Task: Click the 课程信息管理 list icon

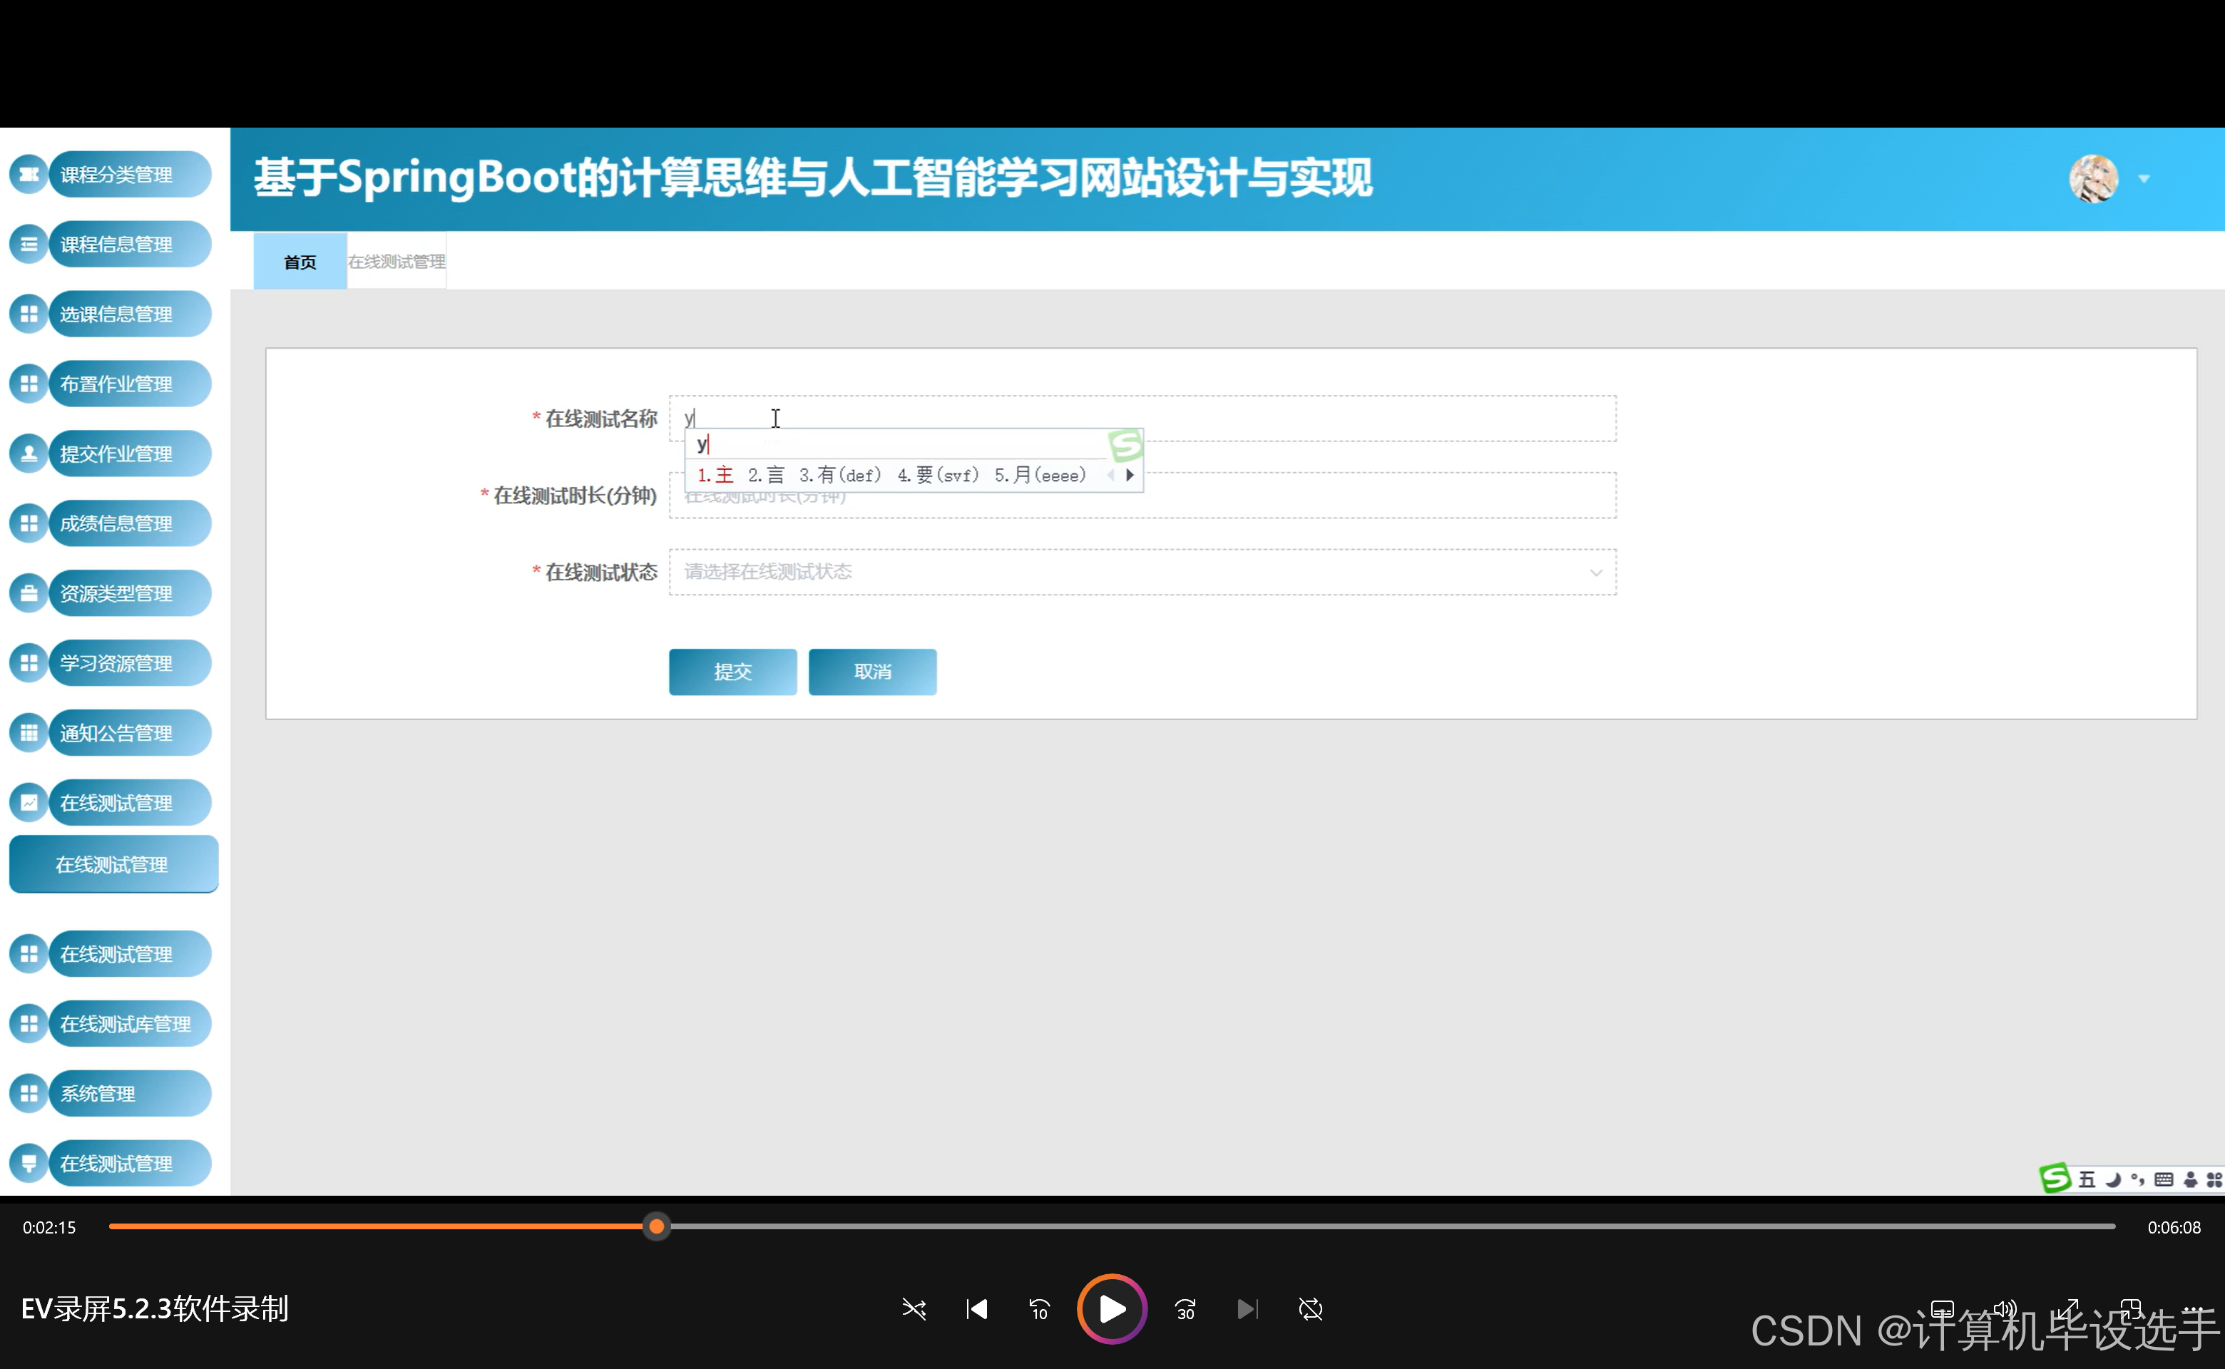Action: point(29,245)
